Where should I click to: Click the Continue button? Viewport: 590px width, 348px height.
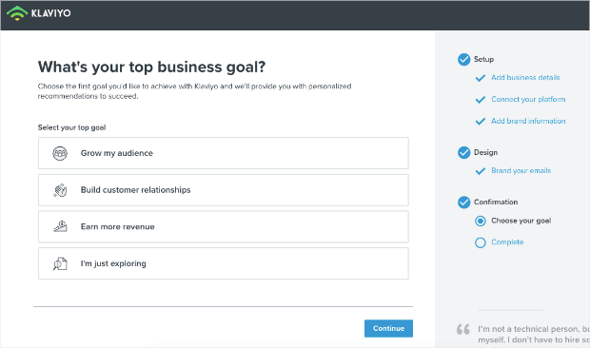point(388,328)
